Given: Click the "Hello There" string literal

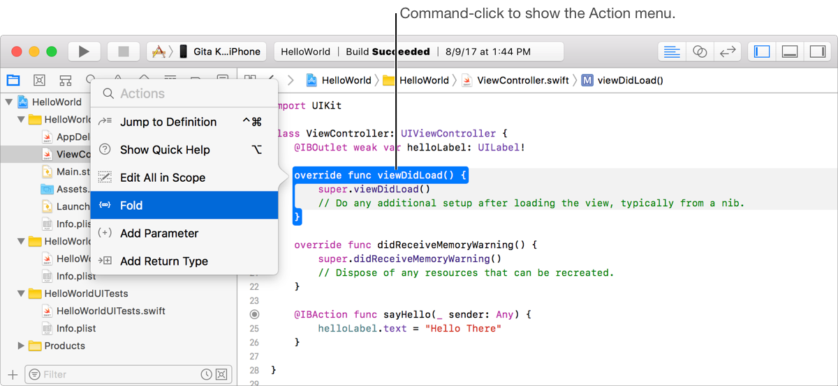Looking at the screenshot, I should pos(463,328).
